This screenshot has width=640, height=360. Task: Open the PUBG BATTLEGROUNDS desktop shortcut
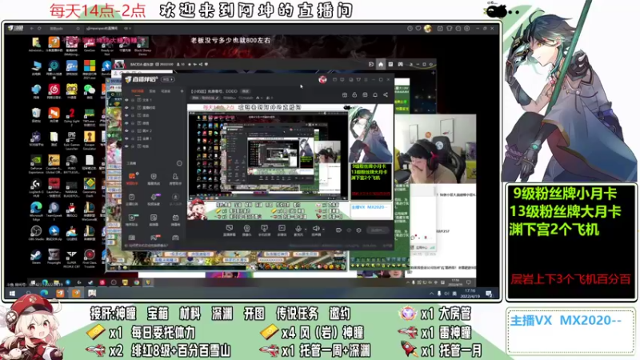(x=71, y=162)
